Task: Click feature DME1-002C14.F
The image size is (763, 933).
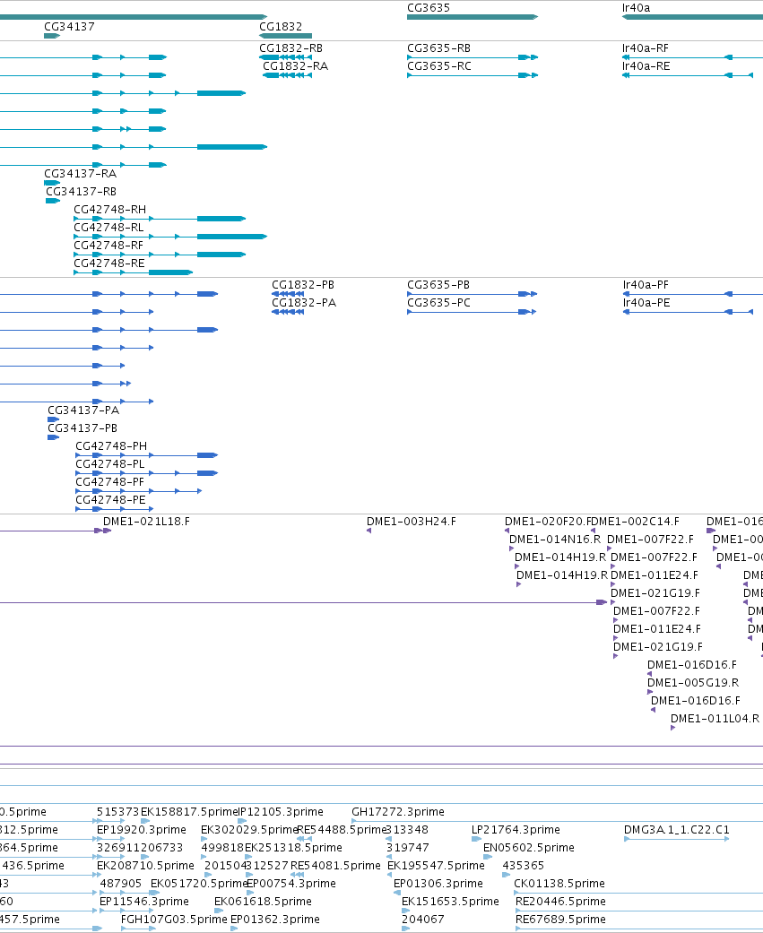Action: tap(635, 522)
